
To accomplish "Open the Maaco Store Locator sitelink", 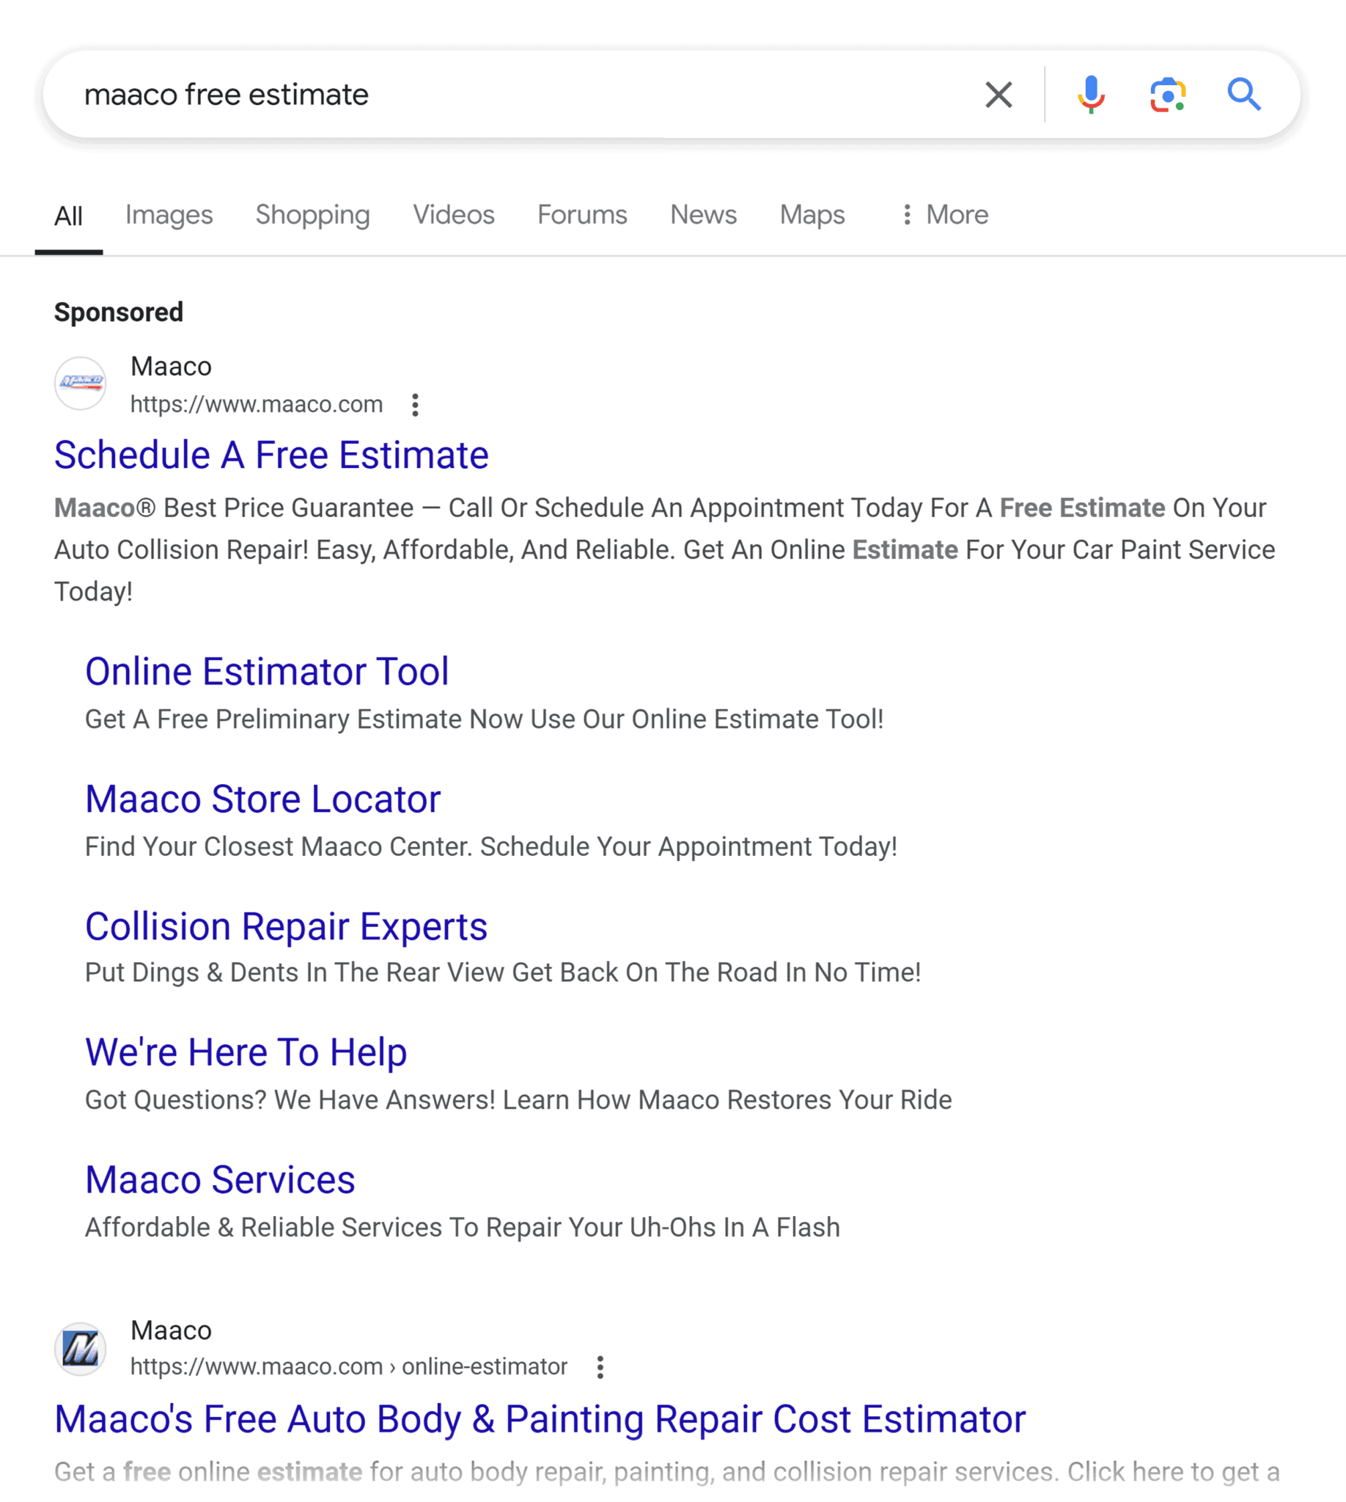I will (263, 799).
